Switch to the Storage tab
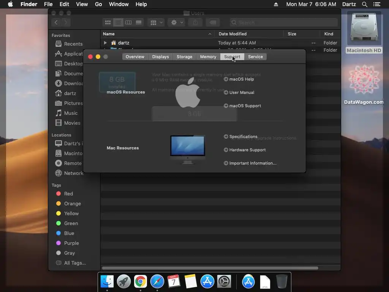Screen dimensions: 389x292 [184, 57]
